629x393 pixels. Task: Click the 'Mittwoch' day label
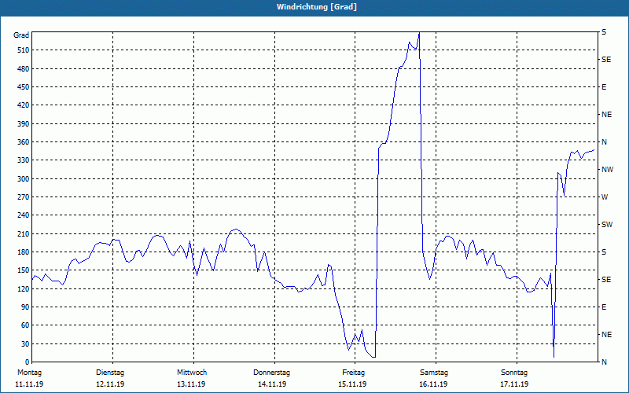tap(192, 373)
